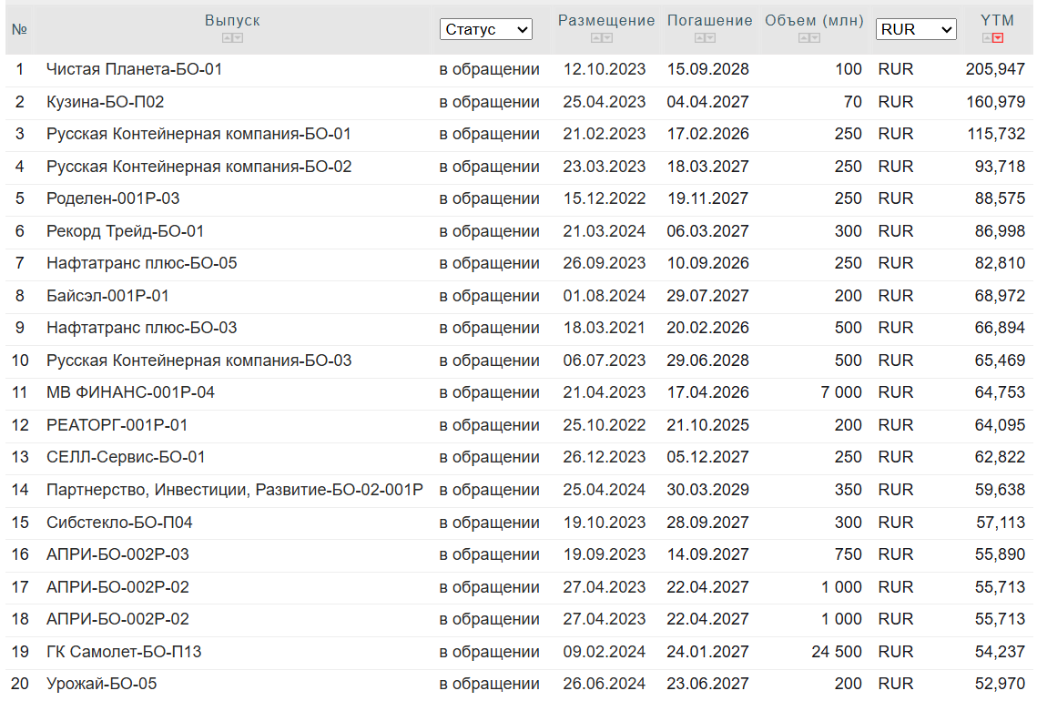Click maturity date 04.04.2027
The height and width of the screenshot is (701, 1047).
[x=707, y=102]
